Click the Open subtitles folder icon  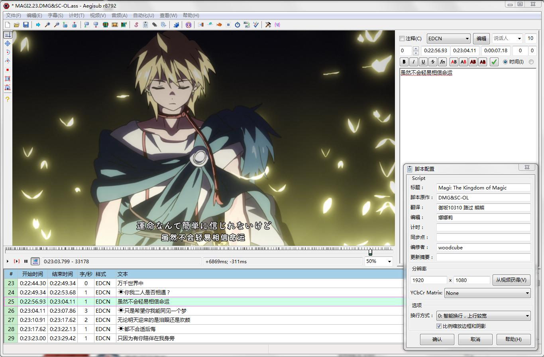pyautogui.click(x=17, y=25)
